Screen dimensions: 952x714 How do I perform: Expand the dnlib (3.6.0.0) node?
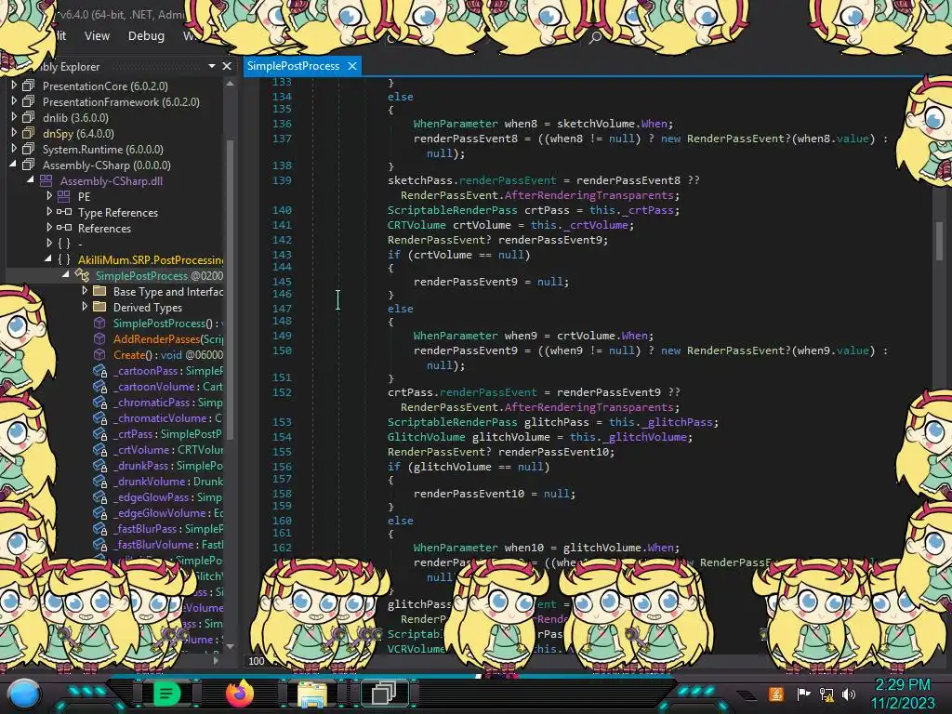point(14,117)
